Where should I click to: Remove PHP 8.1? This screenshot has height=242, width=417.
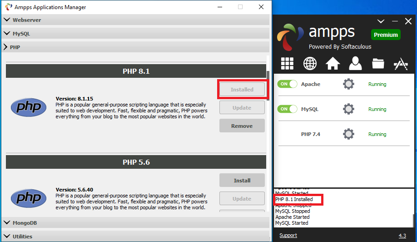pyautogui.click(x=242, y=126)
